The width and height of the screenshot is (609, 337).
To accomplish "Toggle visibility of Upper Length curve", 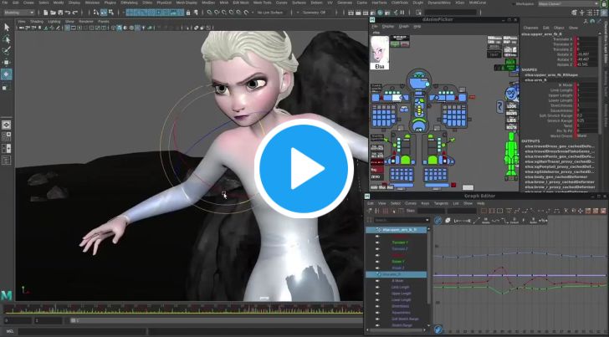I will [377, 294].
